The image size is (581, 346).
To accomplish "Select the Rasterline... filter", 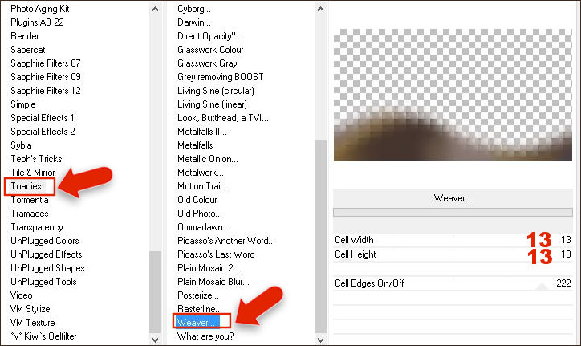I will coord(200,309).
